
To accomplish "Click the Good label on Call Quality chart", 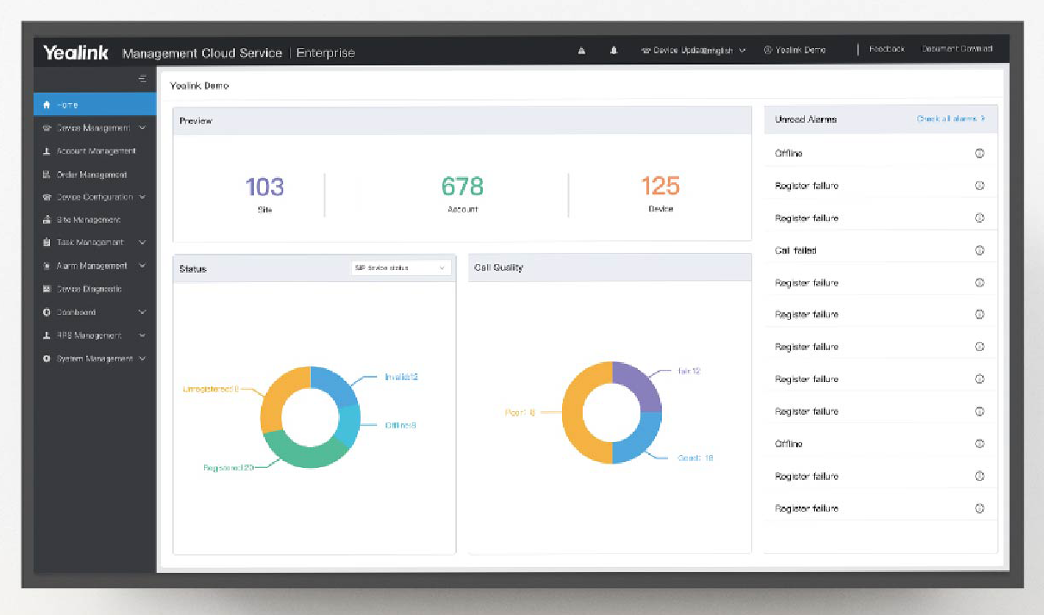I will point(695,458).
